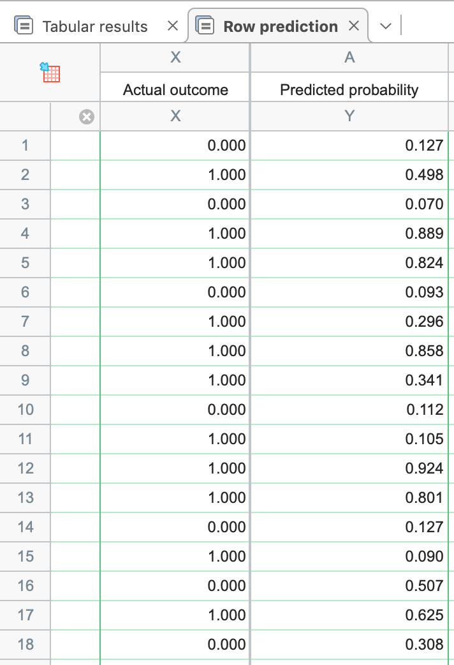Select the row 18 header
Viewport: 454px width, 665px height.
tap(25, 645)
